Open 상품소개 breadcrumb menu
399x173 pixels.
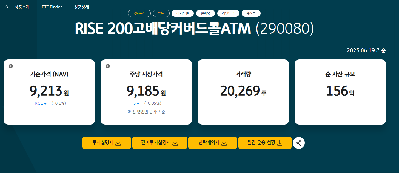22,7
